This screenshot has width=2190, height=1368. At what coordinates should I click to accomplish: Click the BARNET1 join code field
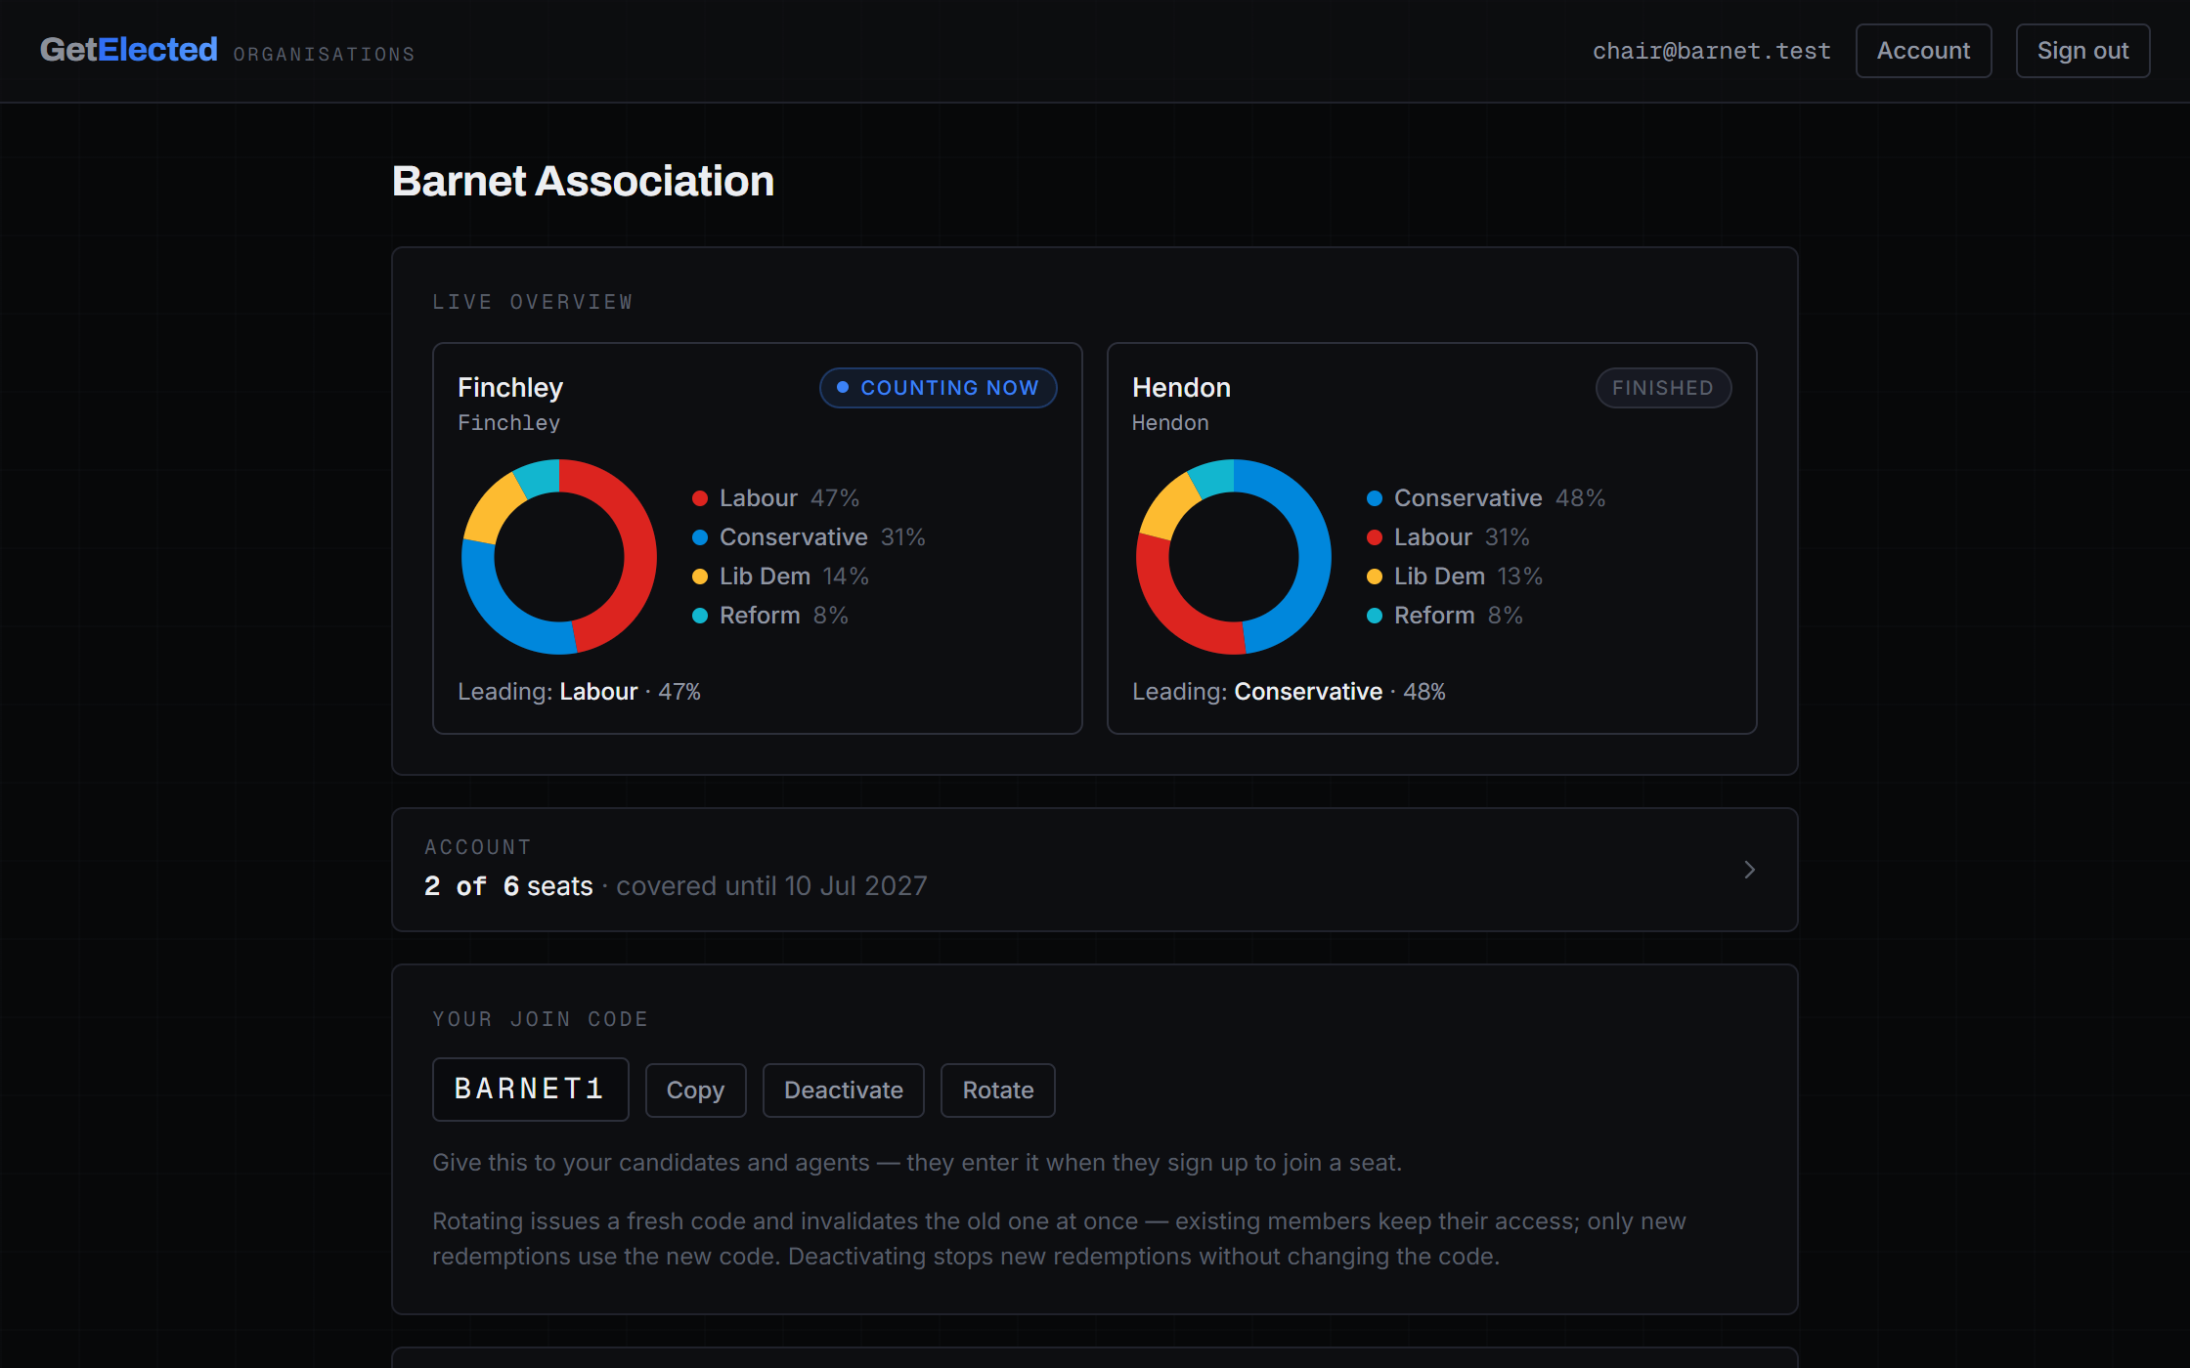click(530, 1089)
